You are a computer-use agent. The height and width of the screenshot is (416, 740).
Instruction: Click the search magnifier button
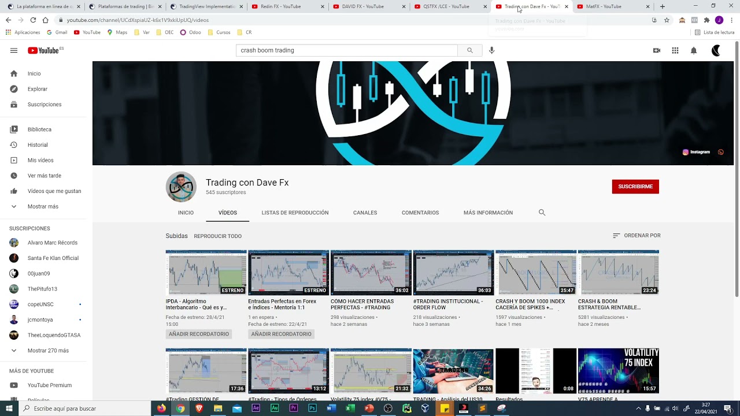click(x=470, y=50)
